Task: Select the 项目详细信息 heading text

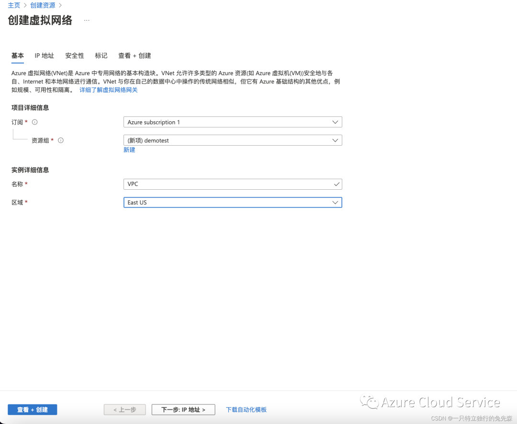Action: click(x=30, y=108)
